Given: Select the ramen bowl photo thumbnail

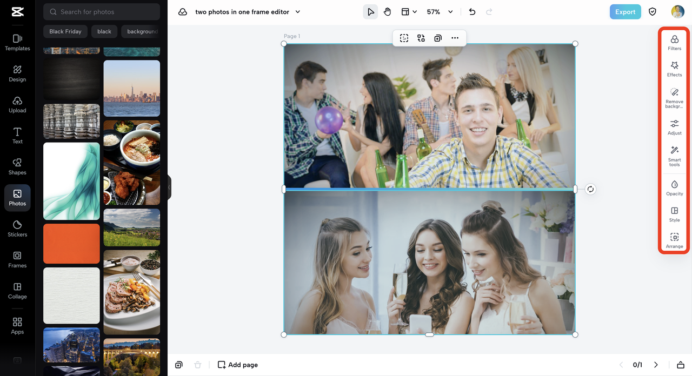Looking at the screenshot, I should [132, 163].
